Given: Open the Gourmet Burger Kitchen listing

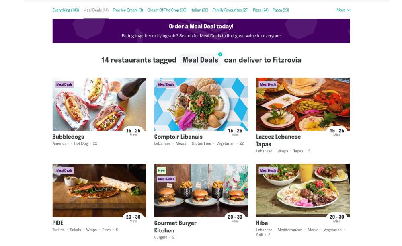Looking at the screenshot, I should 175,226.
